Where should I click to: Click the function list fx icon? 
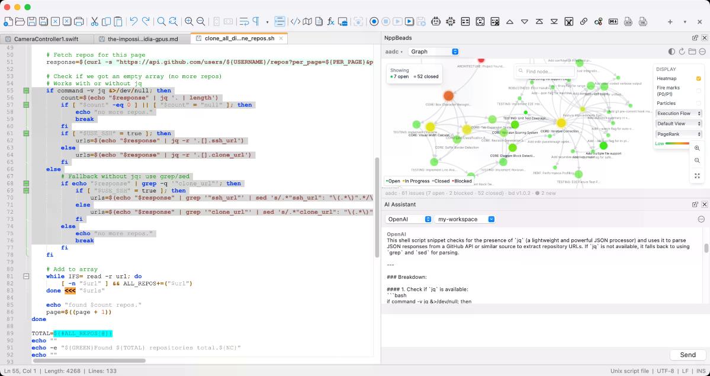pos(331,21)
